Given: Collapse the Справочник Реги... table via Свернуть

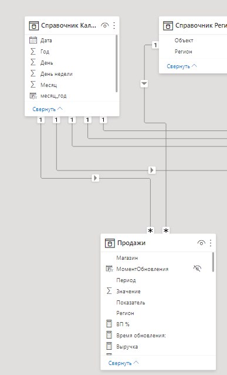Looking at the screenshot, I should pyautogui.click(x=182, y=66).
